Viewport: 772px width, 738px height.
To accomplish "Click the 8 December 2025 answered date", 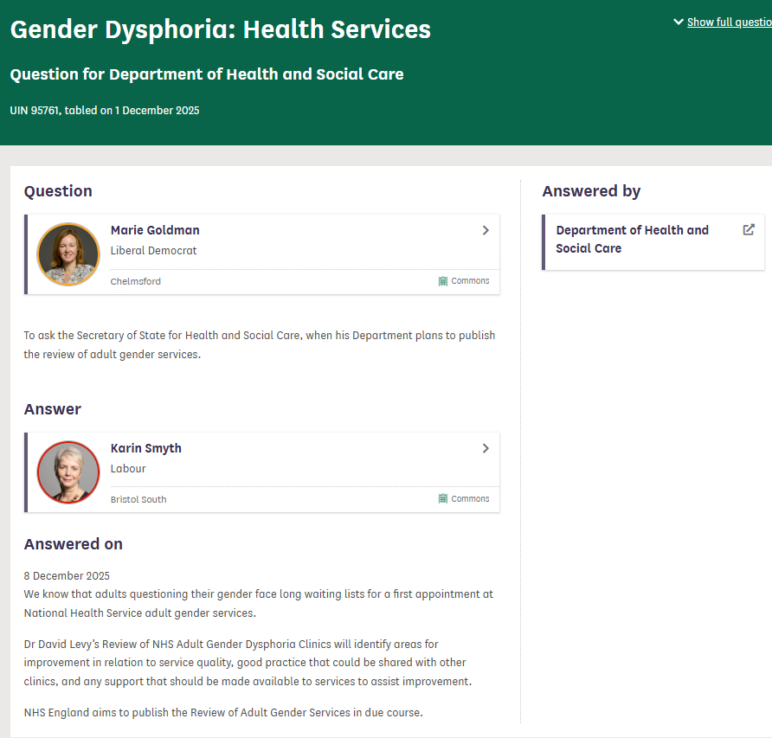I will pyautogui.click(x=67, y=576).
